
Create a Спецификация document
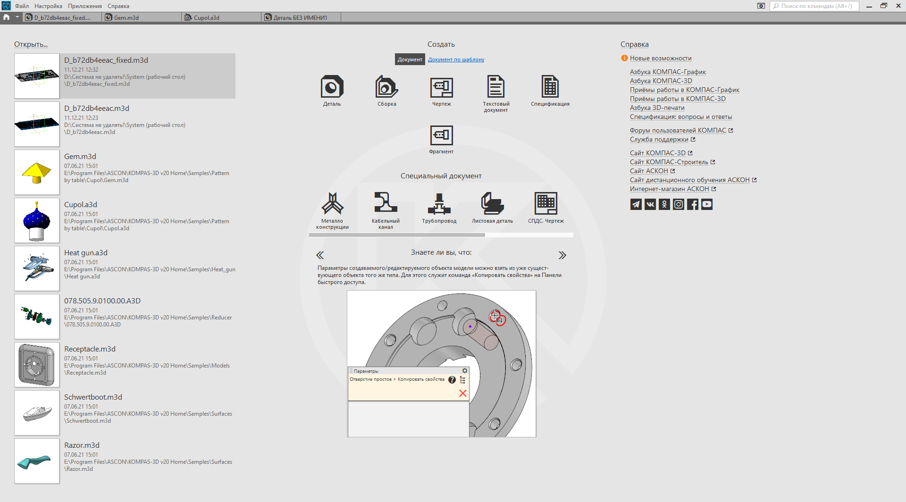tap(550, 91)
